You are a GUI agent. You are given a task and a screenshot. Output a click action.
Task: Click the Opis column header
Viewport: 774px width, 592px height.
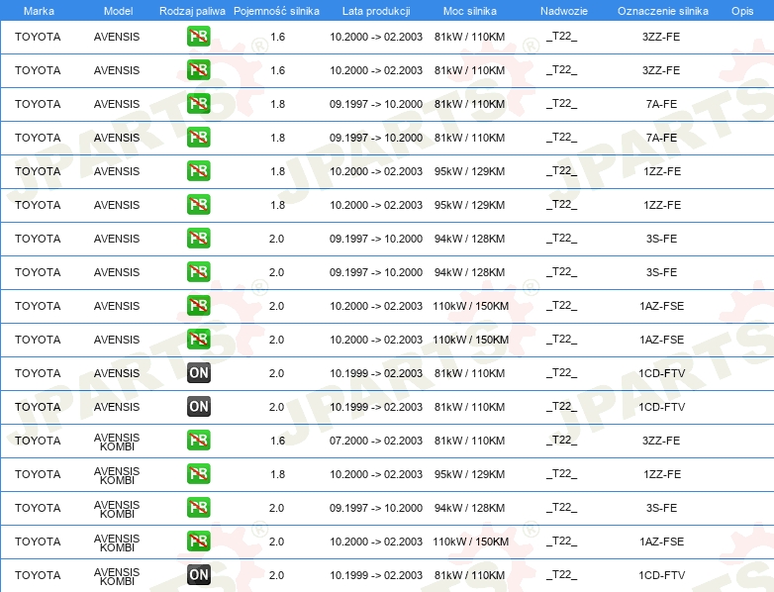[x=742, y=11]
